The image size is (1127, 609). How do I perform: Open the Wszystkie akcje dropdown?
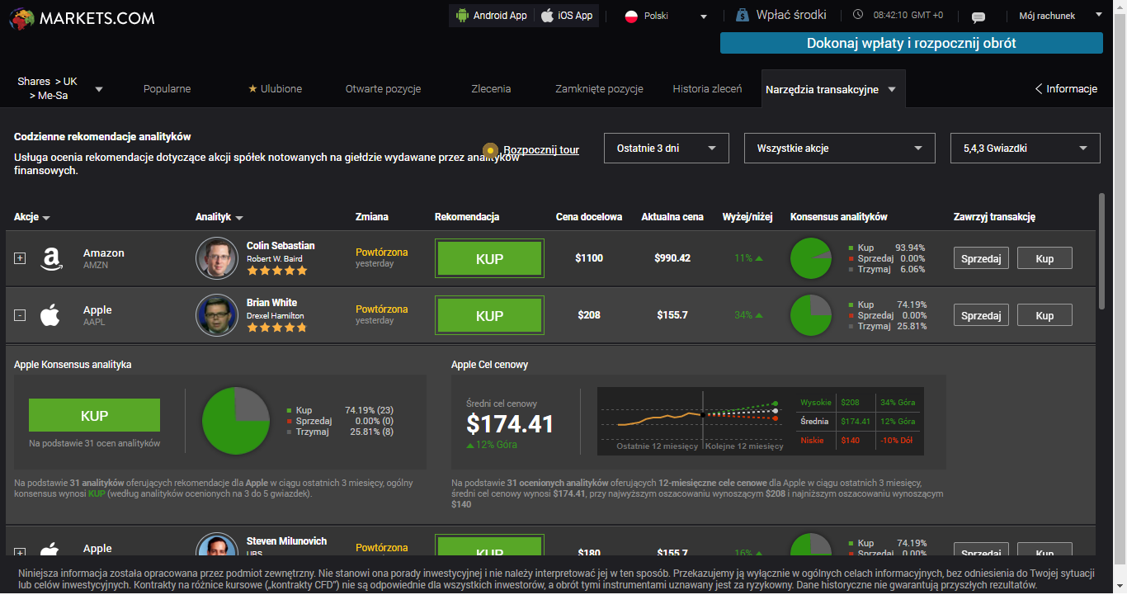click(x=840, y=149)
